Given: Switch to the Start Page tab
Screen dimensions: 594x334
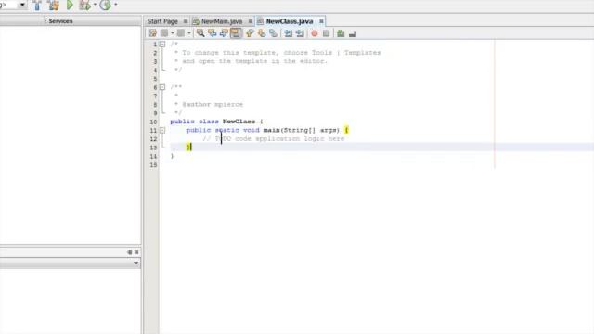Looking at the screenshot, I should 162,21.
